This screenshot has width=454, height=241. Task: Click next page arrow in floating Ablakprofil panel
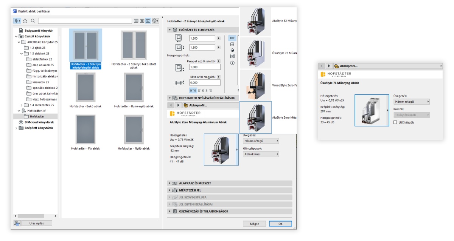point(329,66)
